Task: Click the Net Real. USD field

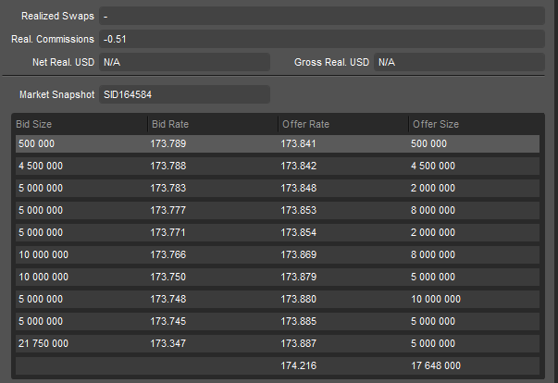Action: point(184,62)
